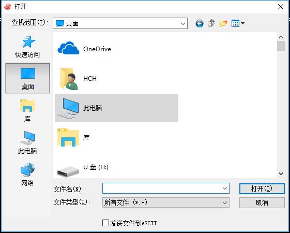The height and width of the screenshot is (233, 290).
Task: Click the 打开(O) button
Action: [x=262, y=189]
